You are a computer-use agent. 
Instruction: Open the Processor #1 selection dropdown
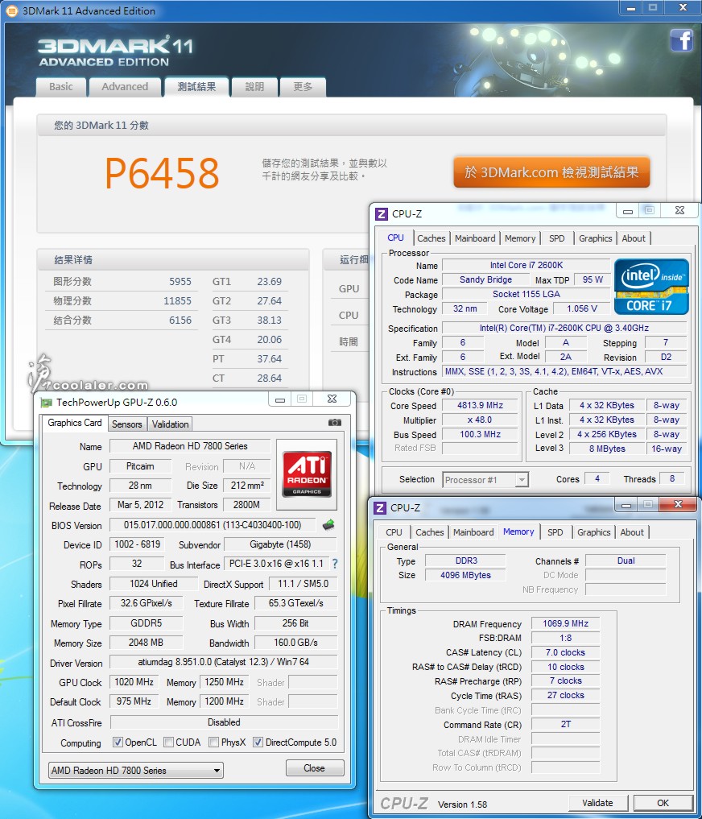click(485, 479)
